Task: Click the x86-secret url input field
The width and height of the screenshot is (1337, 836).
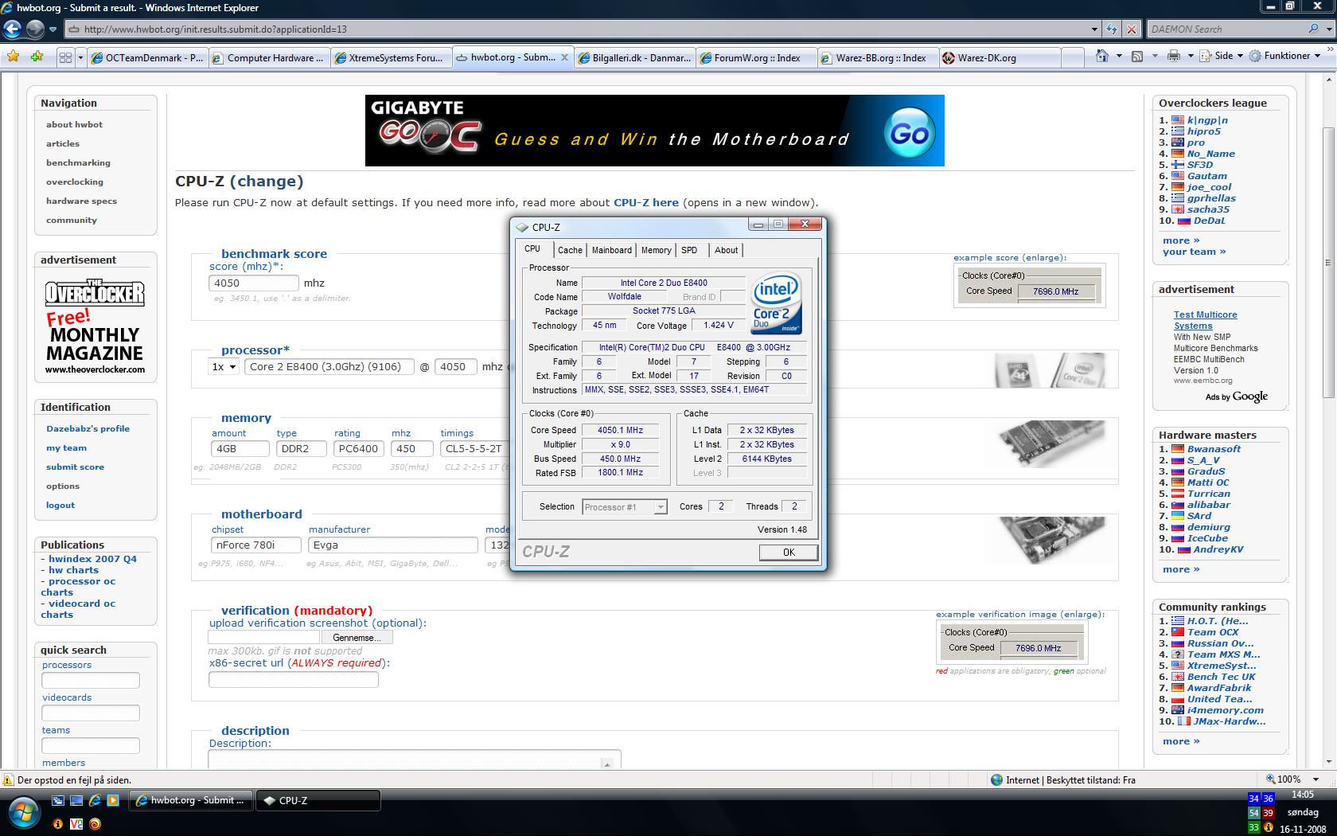Action: 293,679
